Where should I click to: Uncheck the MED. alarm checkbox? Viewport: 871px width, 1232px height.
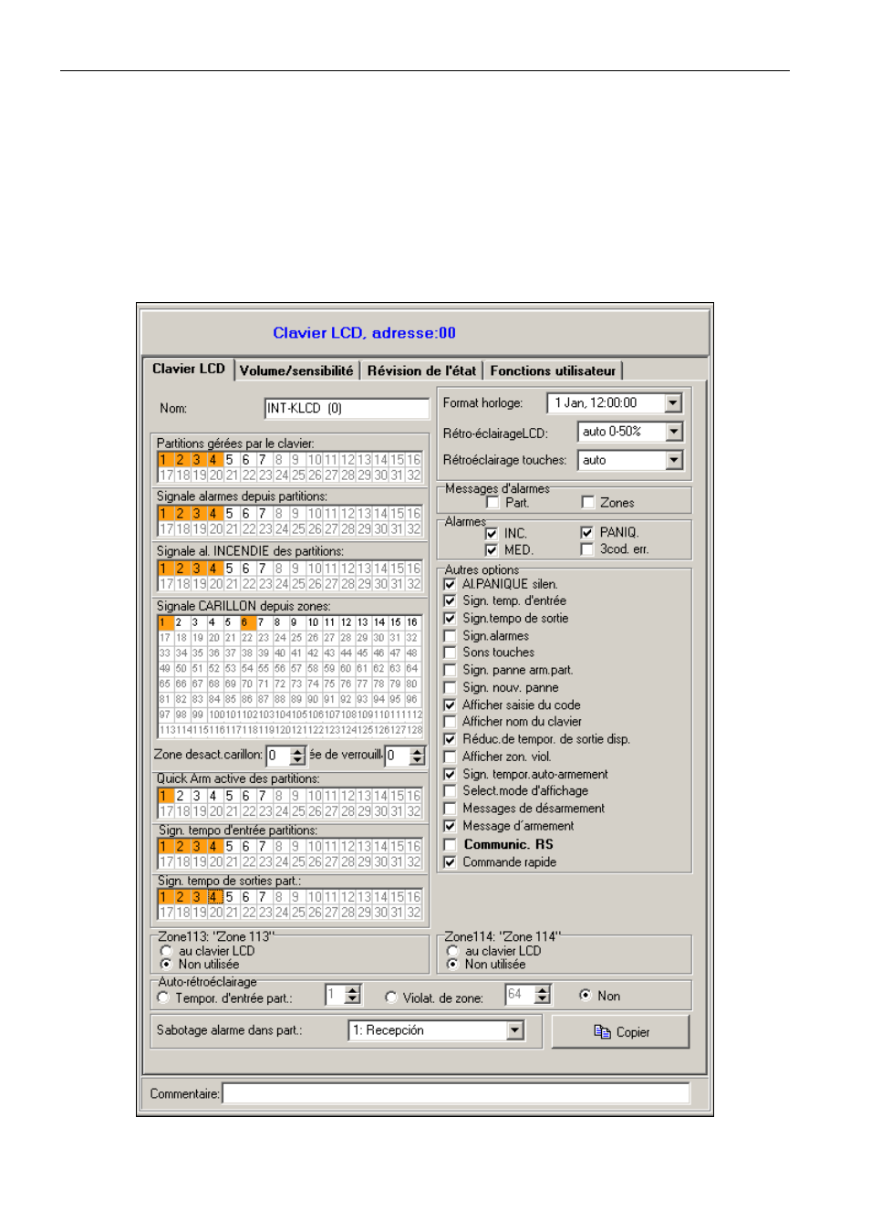492,549
